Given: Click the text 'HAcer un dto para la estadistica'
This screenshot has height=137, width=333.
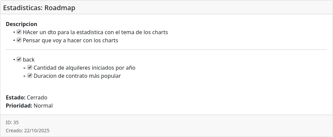Looking at the screenshot, I should pos(68,32).
